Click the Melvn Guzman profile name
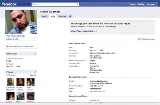Image resolution: width=160 pixels, height=105 pixels. click(x=50, y=11)
